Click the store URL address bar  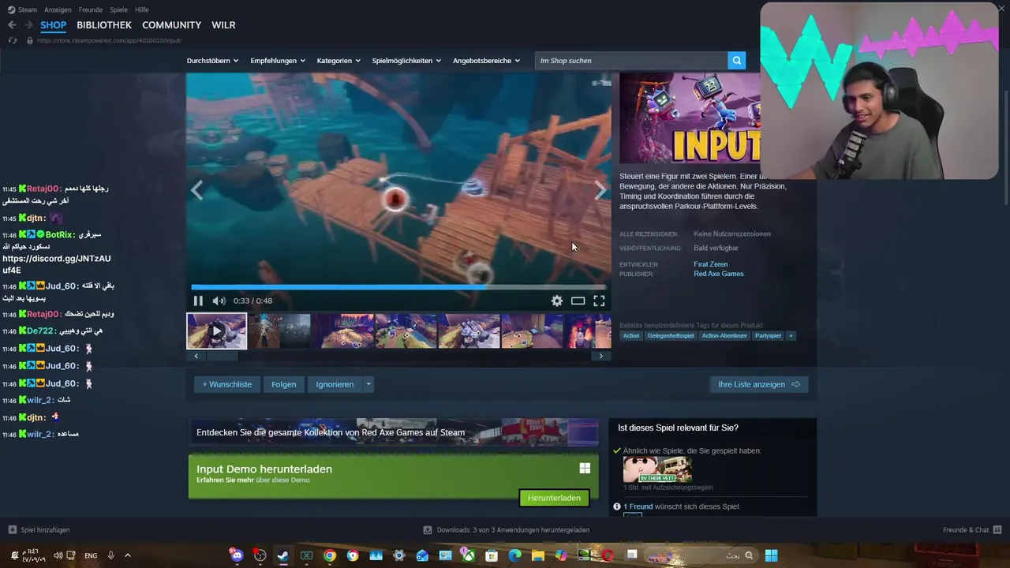click(x=110, y=40)
